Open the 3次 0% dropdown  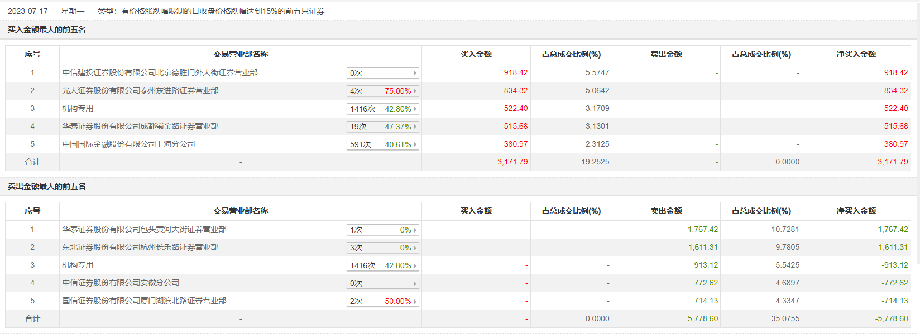point(382,248)
